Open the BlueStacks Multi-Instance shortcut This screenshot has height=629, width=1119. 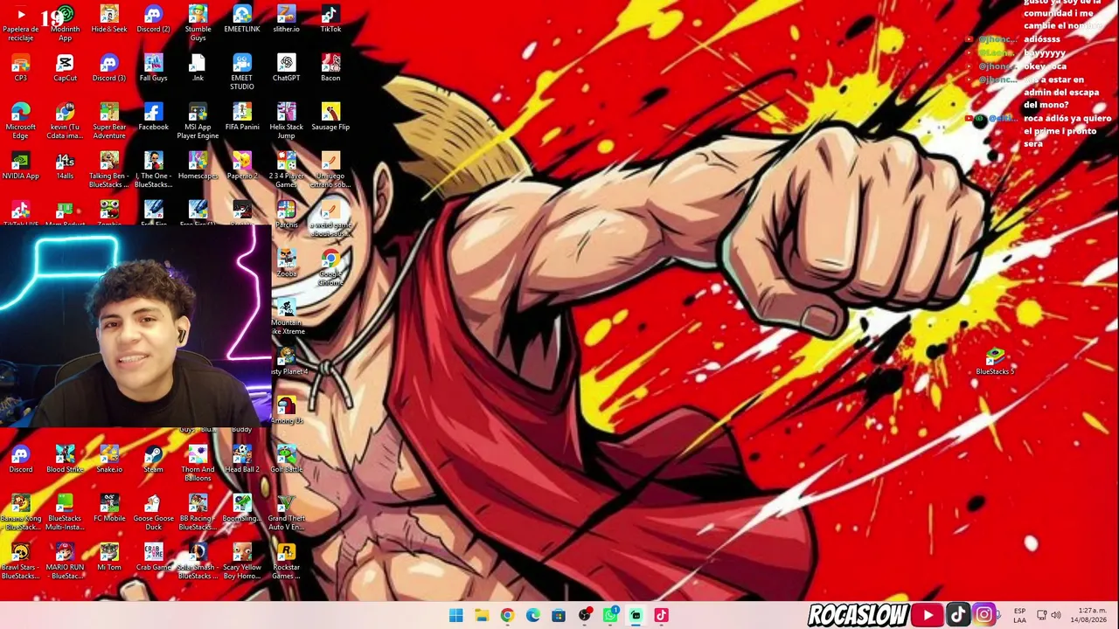[65, 512]
